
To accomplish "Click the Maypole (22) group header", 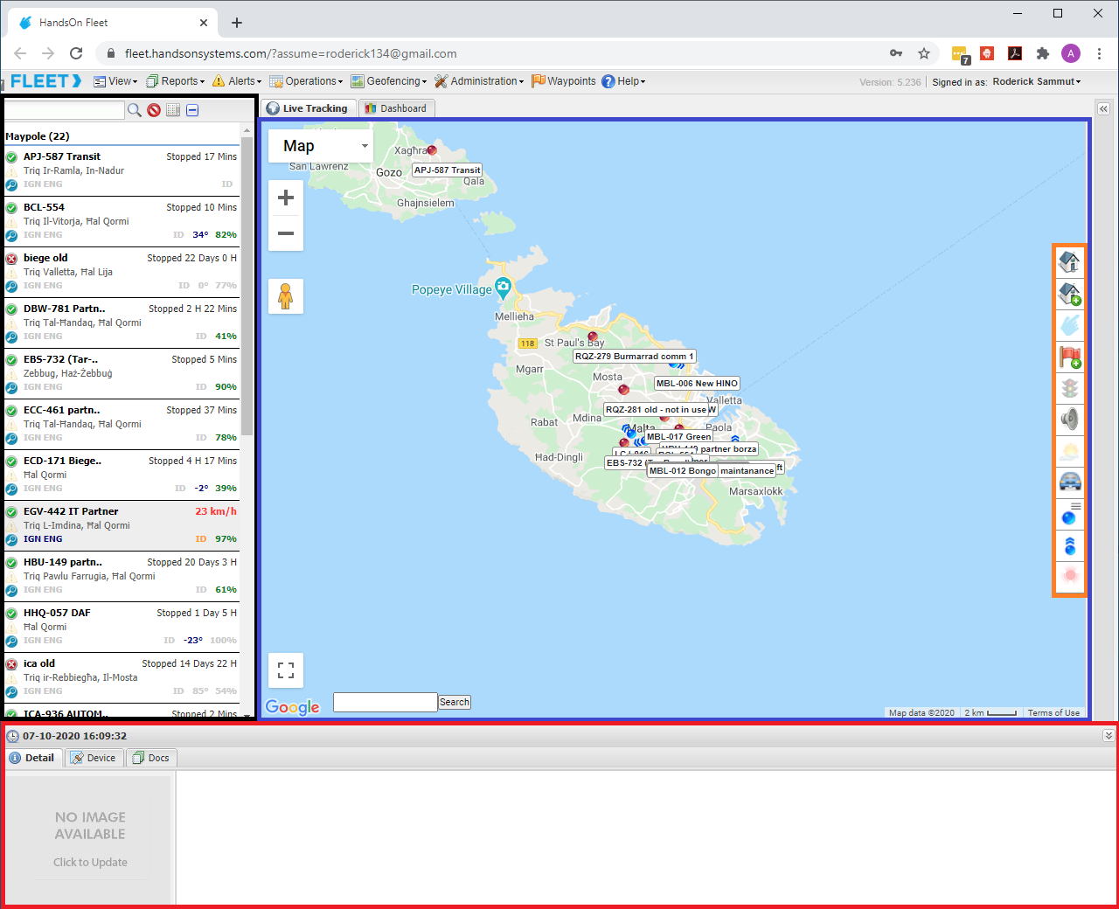I will click(122, 136).
